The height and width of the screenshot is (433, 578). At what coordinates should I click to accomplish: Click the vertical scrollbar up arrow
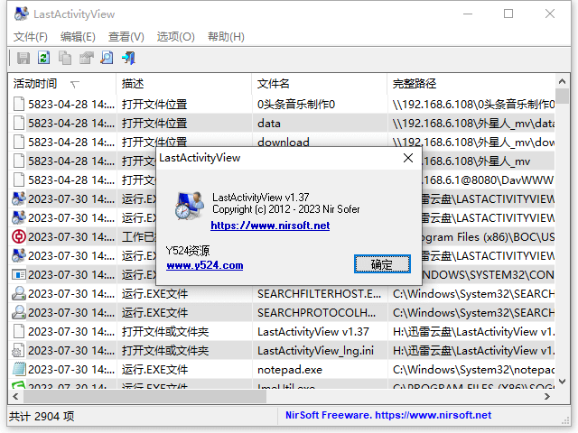(562, 81)
